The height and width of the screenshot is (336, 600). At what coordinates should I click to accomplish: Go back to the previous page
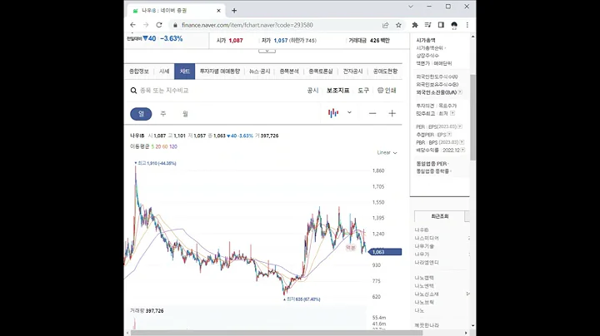coord(132,25)
